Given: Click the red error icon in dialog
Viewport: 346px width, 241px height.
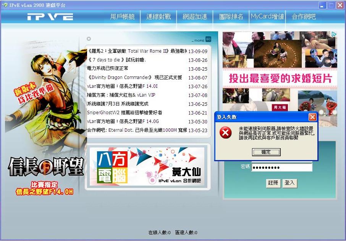Looking at the screenshot, I should point(225,133).
